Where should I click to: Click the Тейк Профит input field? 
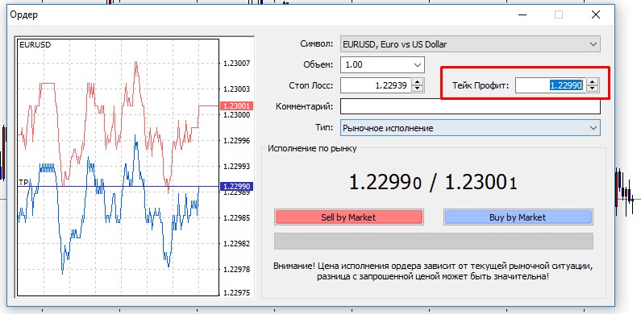tap(550, 86)
